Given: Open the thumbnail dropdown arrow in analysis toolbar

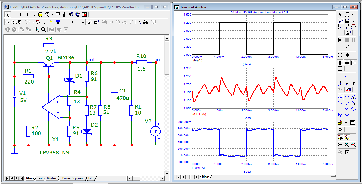Looking at the screenshot, I should pos(346,123).
